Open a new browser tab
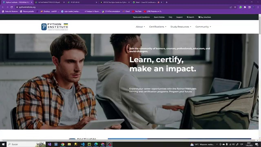Viewport: 261px width, 147px height. [166, 2]
